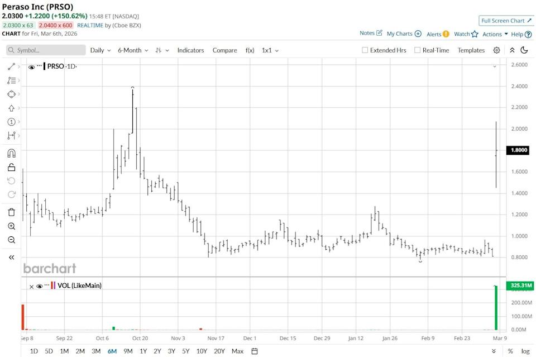Check the Real-Time checkbox
The width and height of the screenshot is (536, 357).
417,50
